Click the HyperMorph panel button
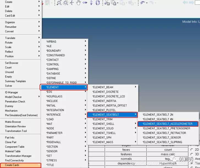200x168 pixels. point(168,163)
